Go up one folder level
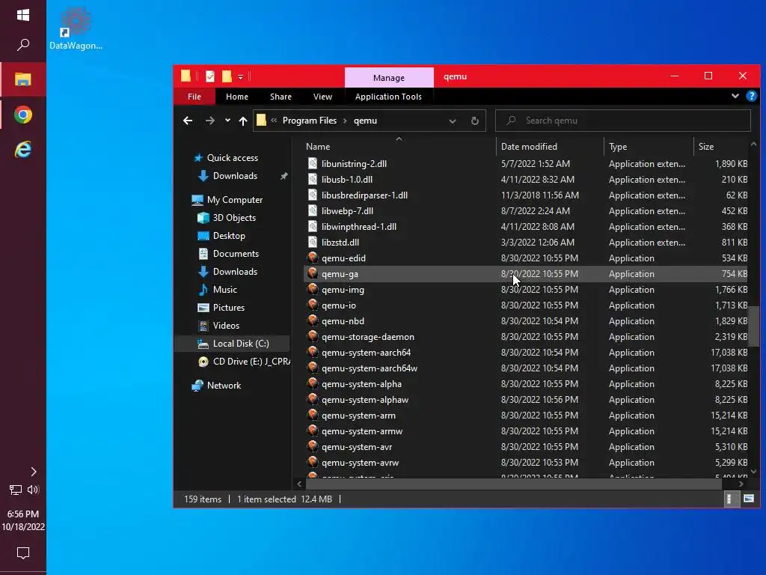 243,121
